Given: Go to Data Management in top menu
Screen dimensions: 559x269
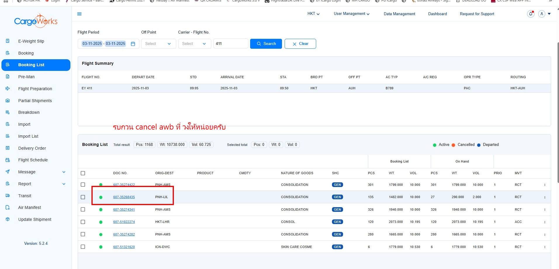Looking at the screenshot, I should (399, 14).
